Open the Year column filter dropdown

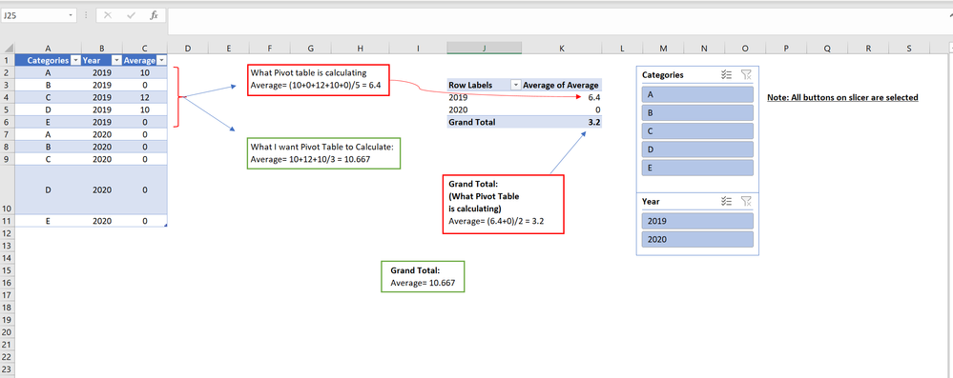pos(115,60)
